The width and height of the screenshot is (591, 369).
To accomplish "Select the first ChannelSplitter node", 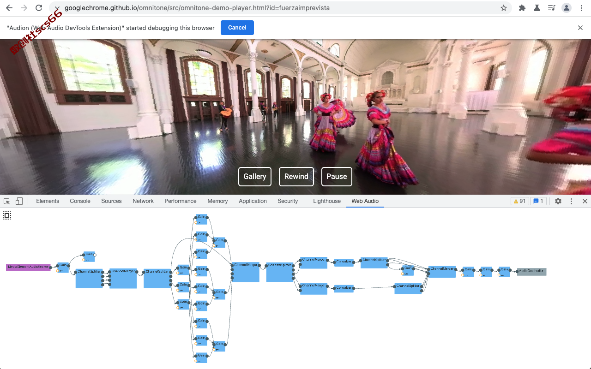I will 89,278.
